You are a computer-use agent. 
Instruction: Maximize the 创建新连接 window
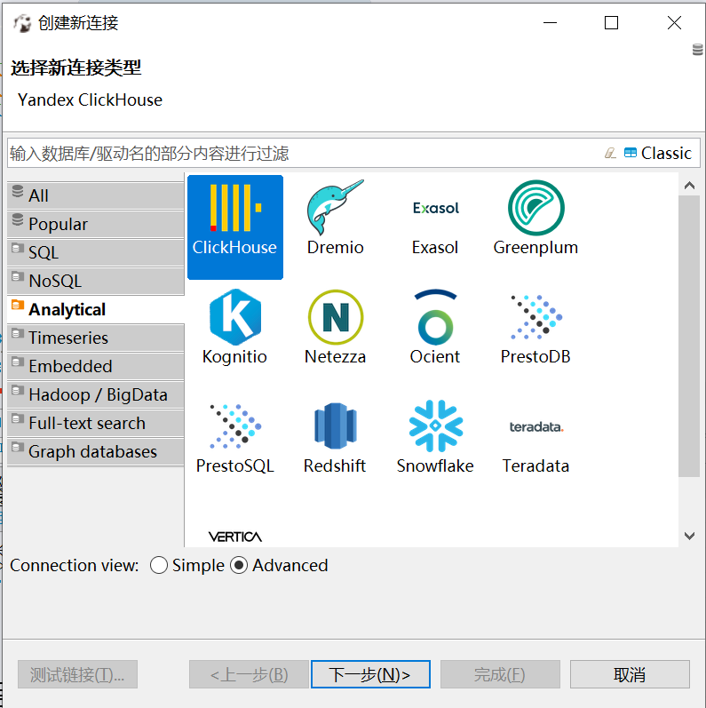[611, 22]
